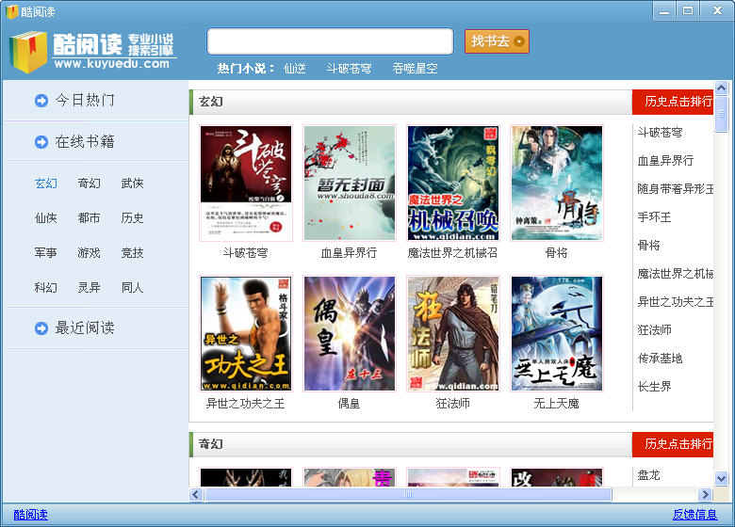735x527 pixels.
Task: Choose the 都市 genre
Action: (89, 218)
